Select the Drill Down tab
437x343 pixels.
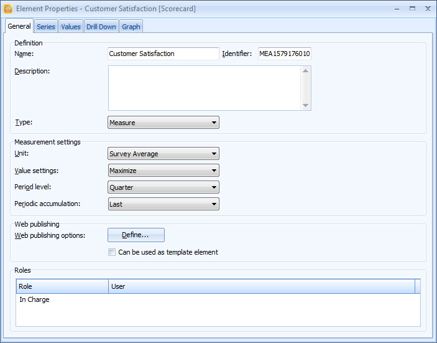101,27
